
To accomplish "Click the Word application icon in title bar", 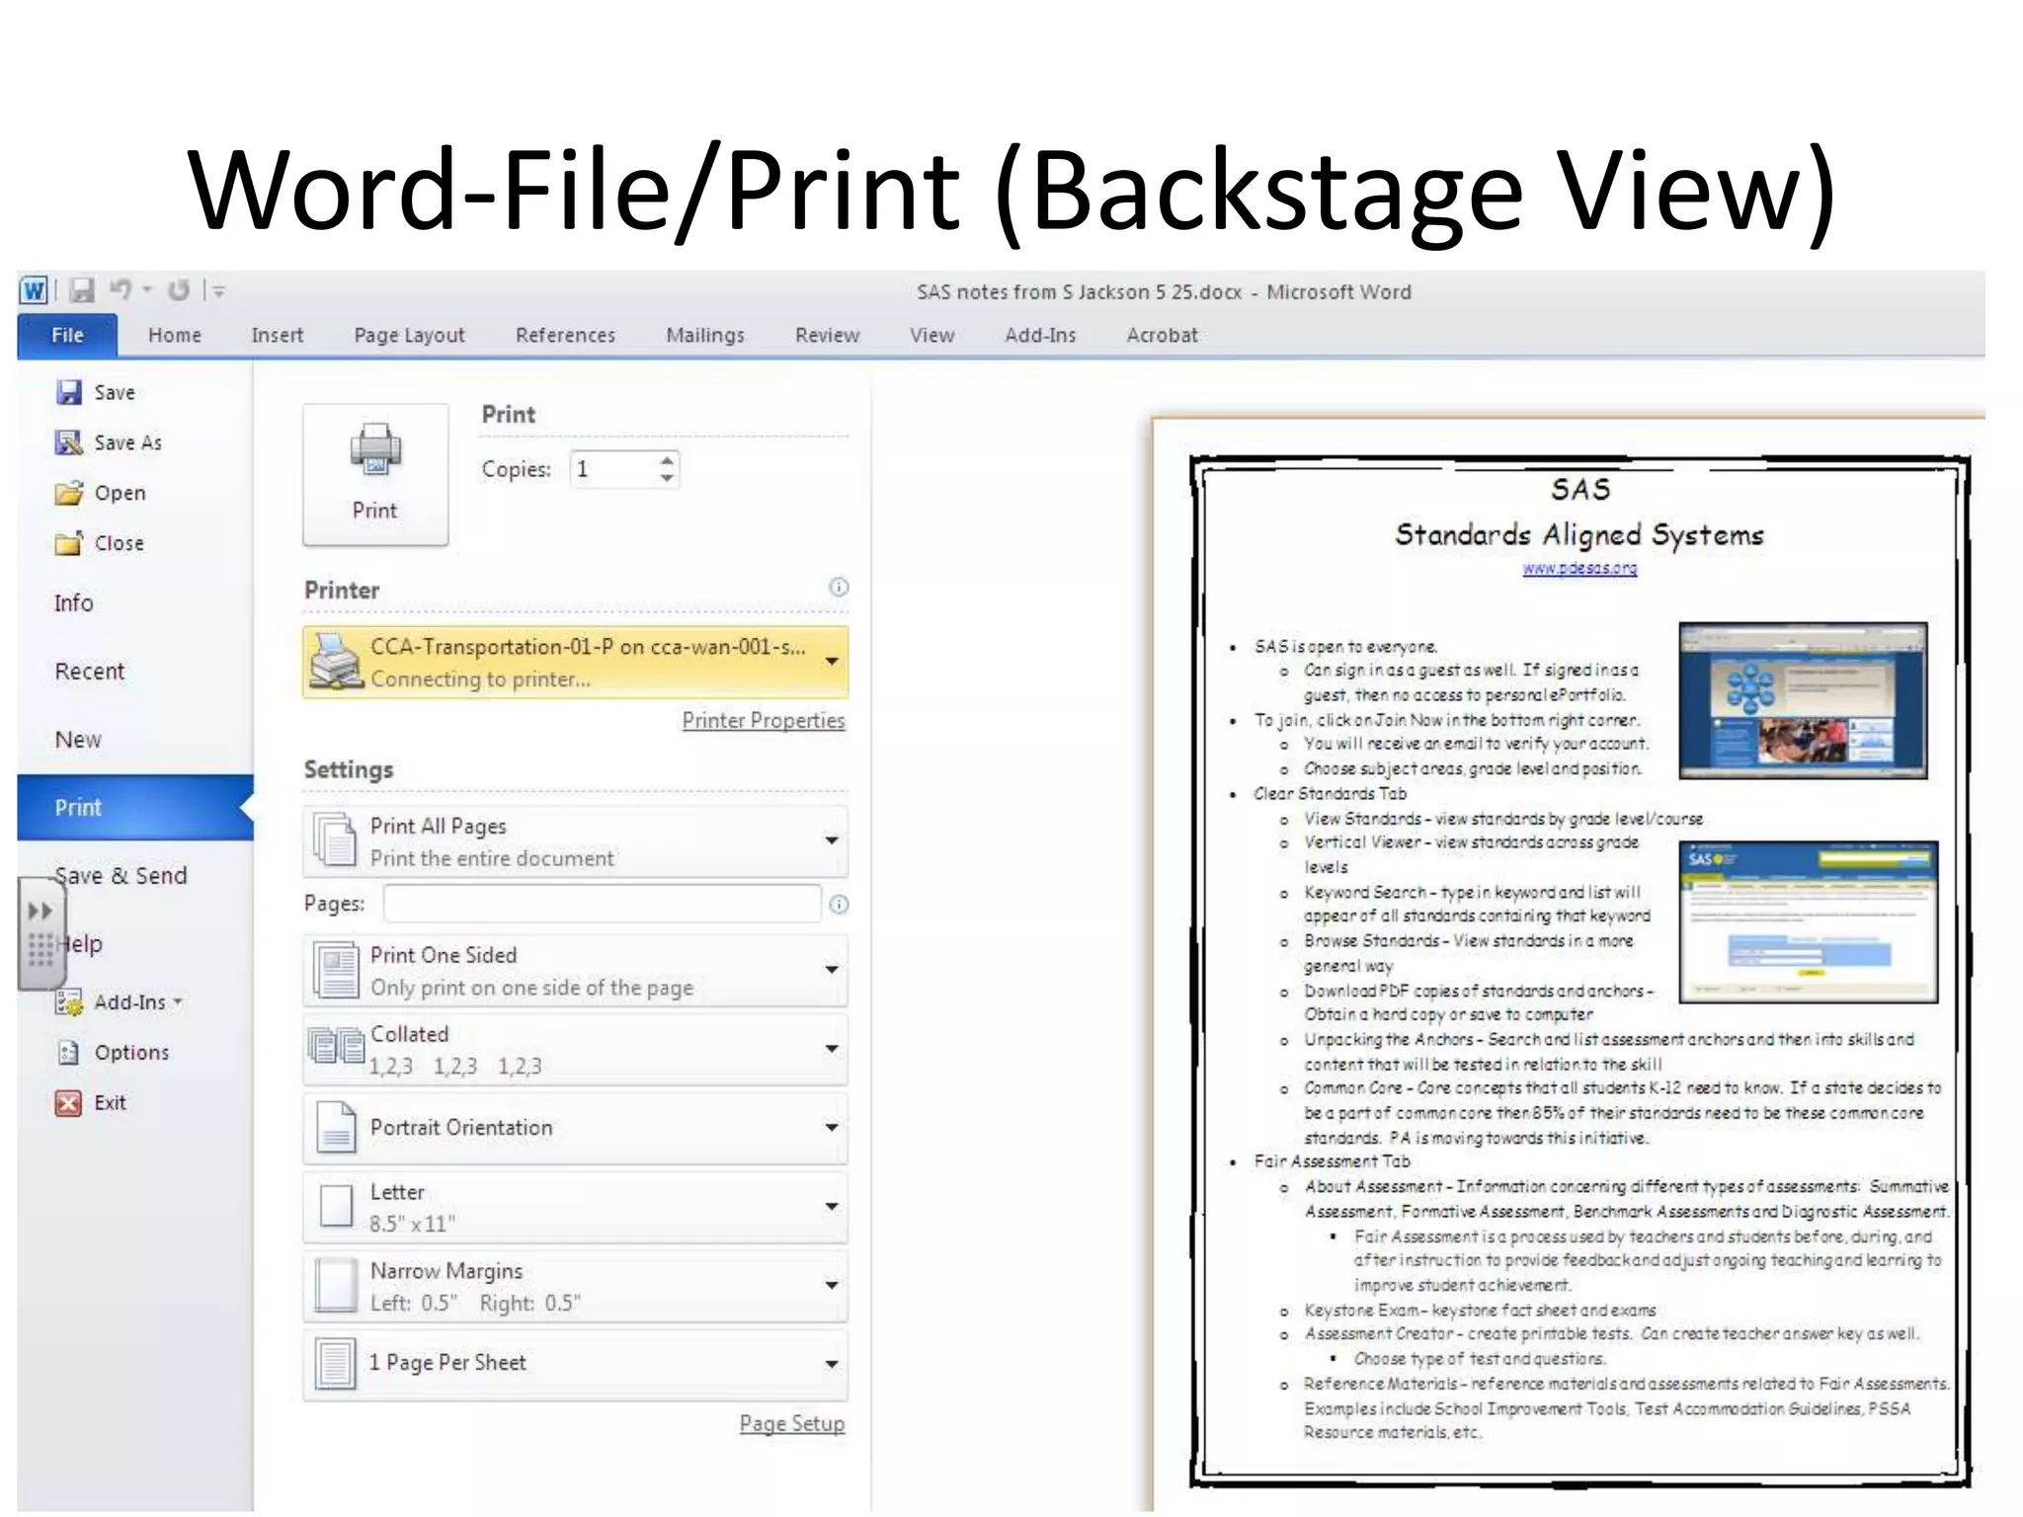I will pos(34,290).
